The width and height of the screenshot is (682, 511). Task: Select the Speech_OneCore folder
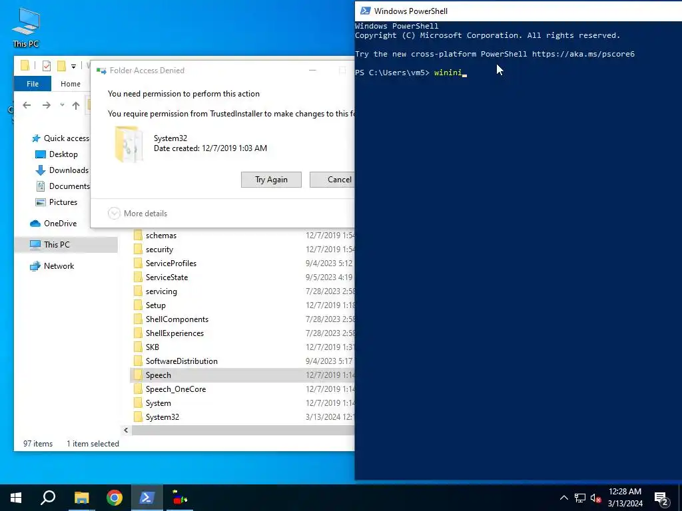tap(242, 389)
